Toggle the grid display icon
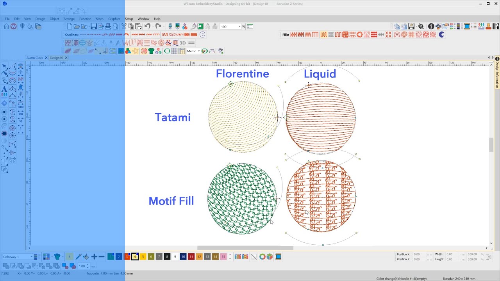Image resolution: width=500 pixels, height=281 pixels. [x=174, y=51]
